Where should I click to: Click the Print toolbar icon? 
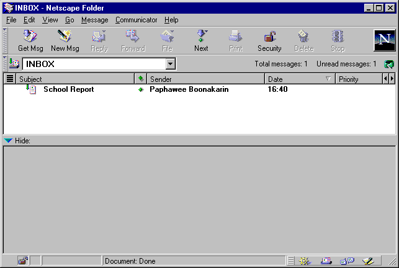(x=236, y=36)
